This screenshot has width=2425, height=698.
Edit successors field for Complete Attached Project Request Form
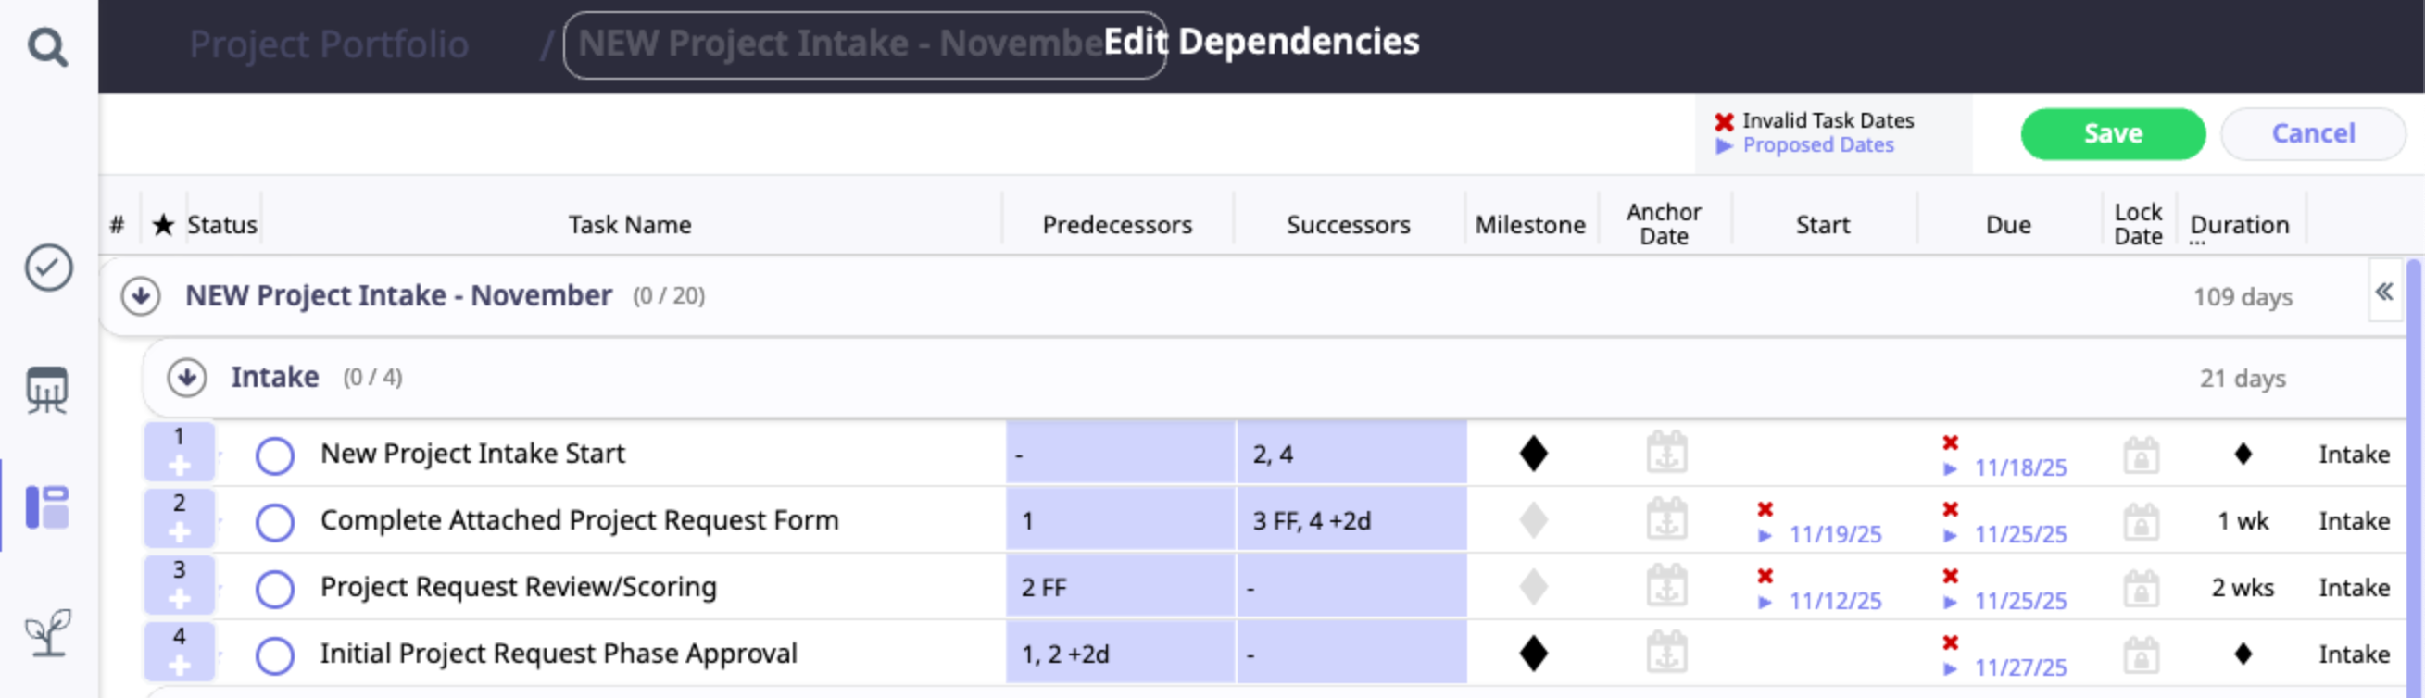1350,520
